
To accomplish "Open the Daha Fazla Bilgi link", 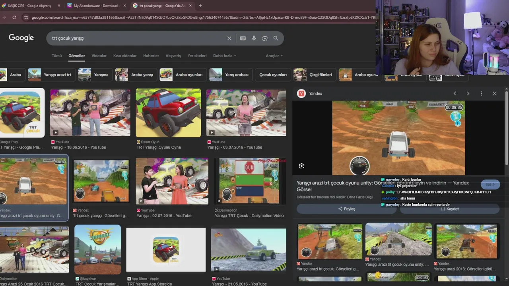I will tap(360, 197).
